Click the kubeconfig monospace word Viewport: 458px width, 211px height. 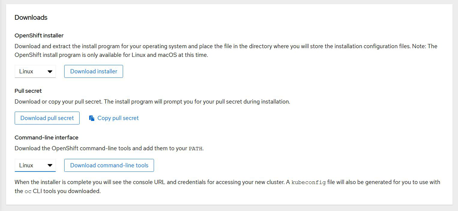pyautogui.click(x=309, y=183)
